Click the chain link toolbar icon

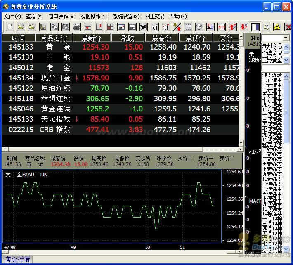point(144,27)
